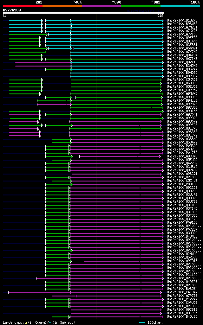Select the UniRef100_A5AN91 label
Image resolution: width=203 pixels, height=325 pixels.
pyautogui.click(x=182, y=48)
